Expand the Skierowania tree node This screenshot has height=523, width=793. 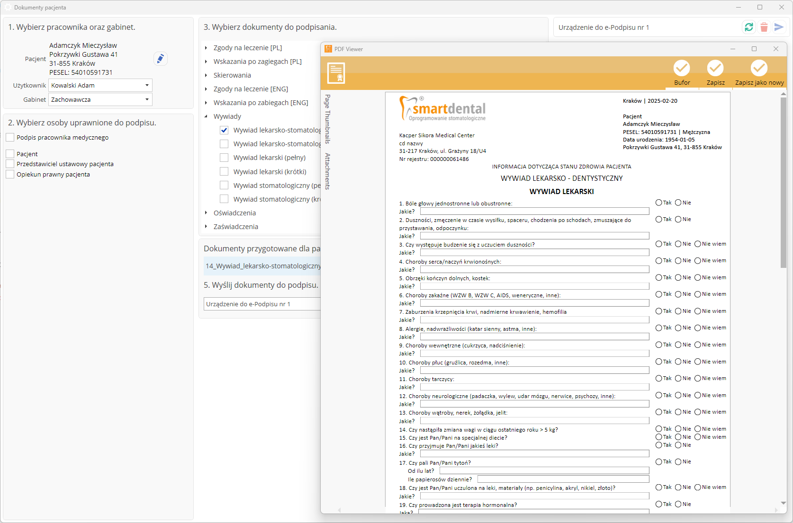[x=206, y=75]
